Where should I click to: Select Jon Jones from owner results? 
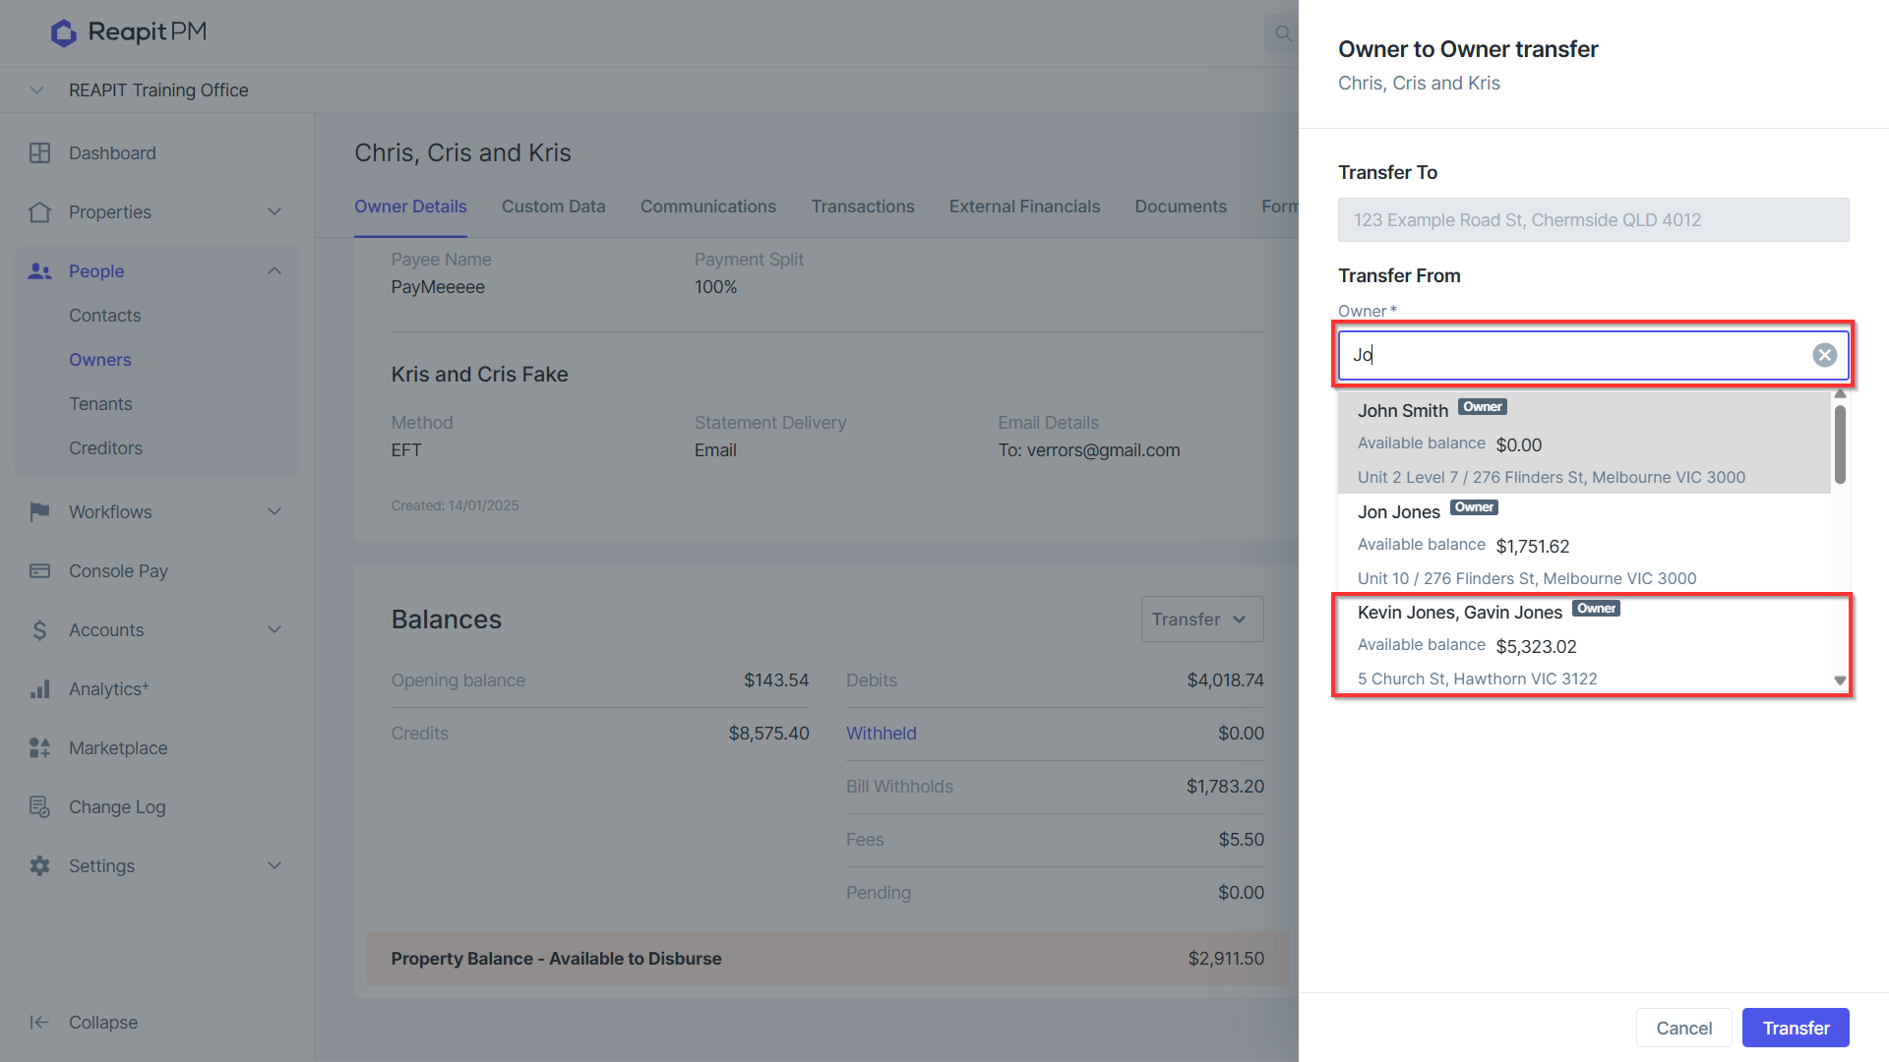pyautogui.click(x=1584, y=544)
